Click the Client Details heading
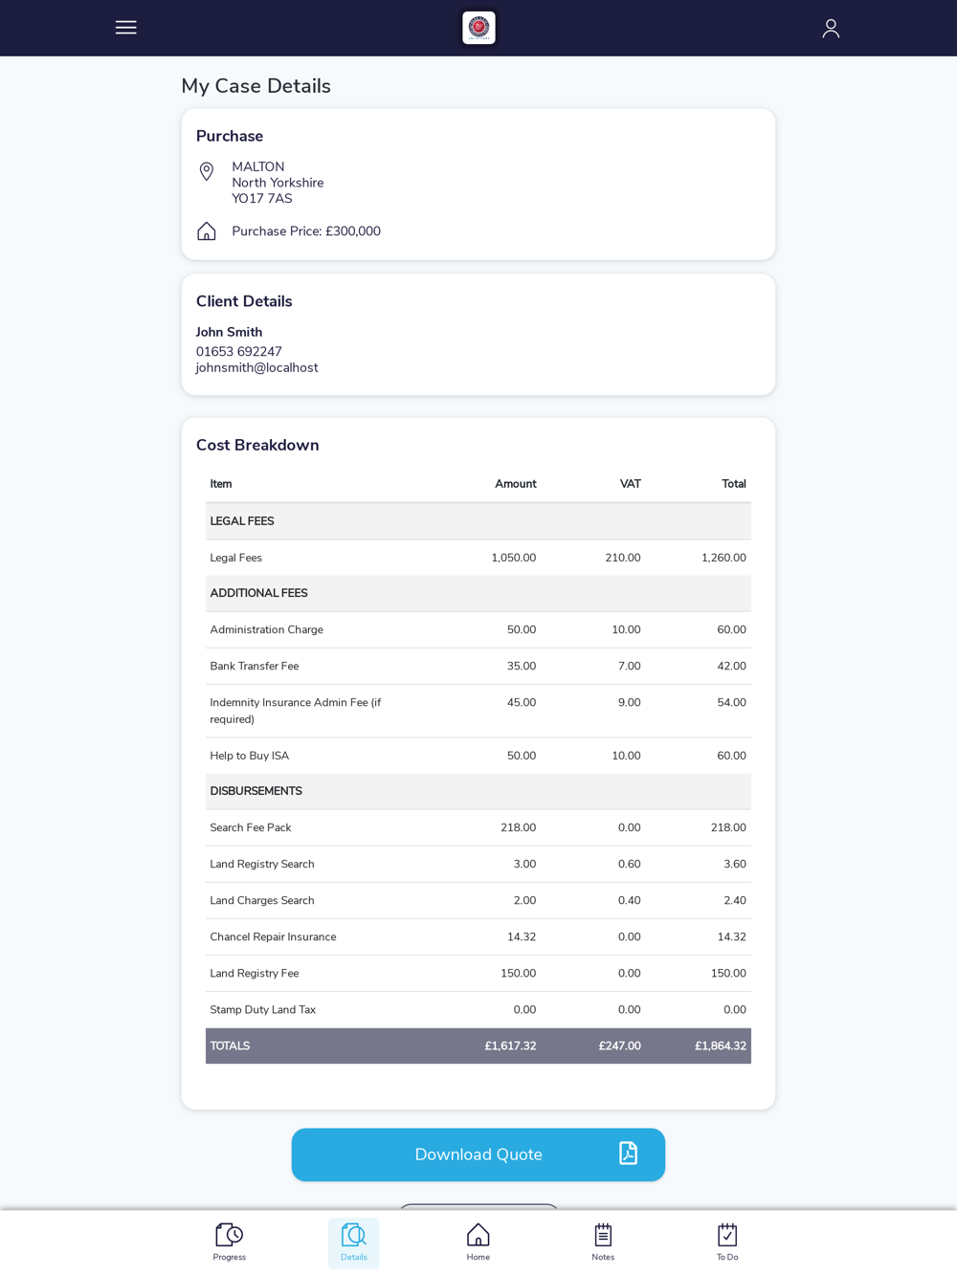The width and height of the screenshot is (957, 1276). (x=244, y=301)
